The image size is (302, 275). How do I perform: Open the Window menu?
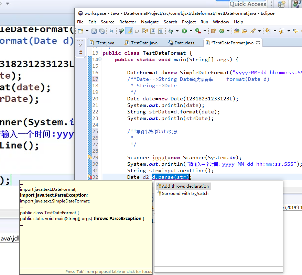coord(221,22)
